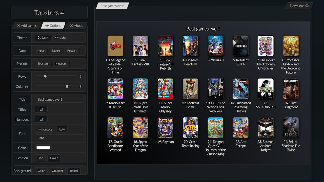
Task: Open the Add games tab
Action: (27, 26)
